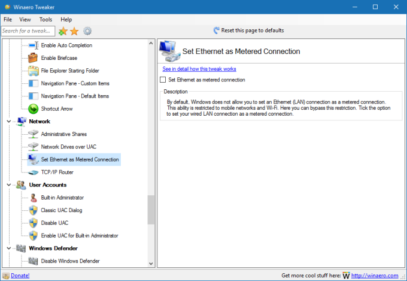
Task: Click the tree vertical scrollbar thumb
Action: (x=151, y=210)
